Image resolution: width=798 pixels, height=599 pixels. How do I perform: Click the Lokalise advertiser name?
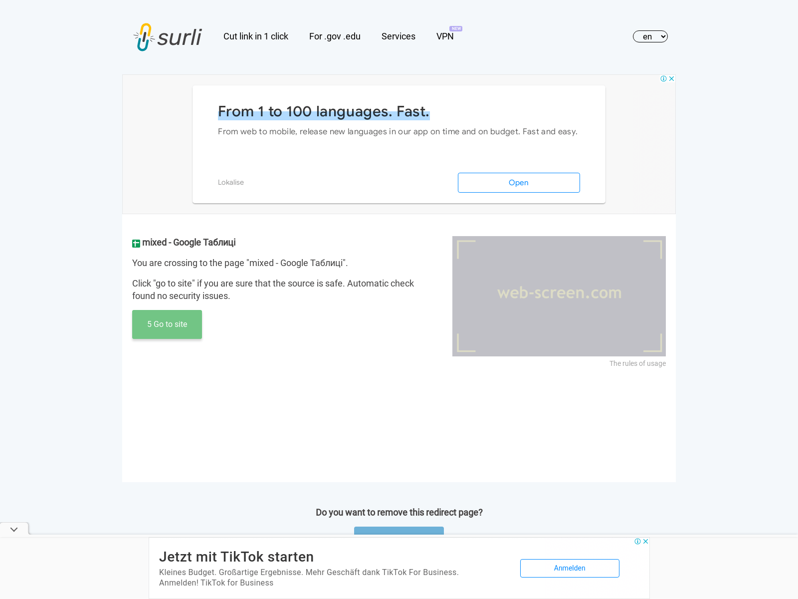coord(231,182)
